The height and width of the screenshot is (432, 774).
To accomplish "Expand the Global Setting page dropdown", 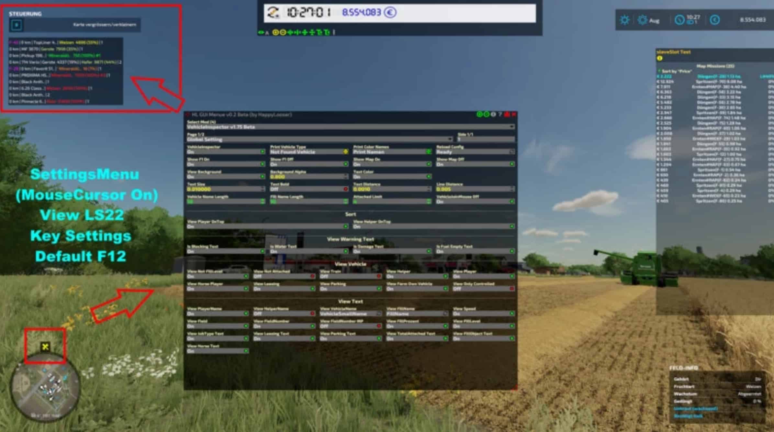I will [x=450, y=139].
